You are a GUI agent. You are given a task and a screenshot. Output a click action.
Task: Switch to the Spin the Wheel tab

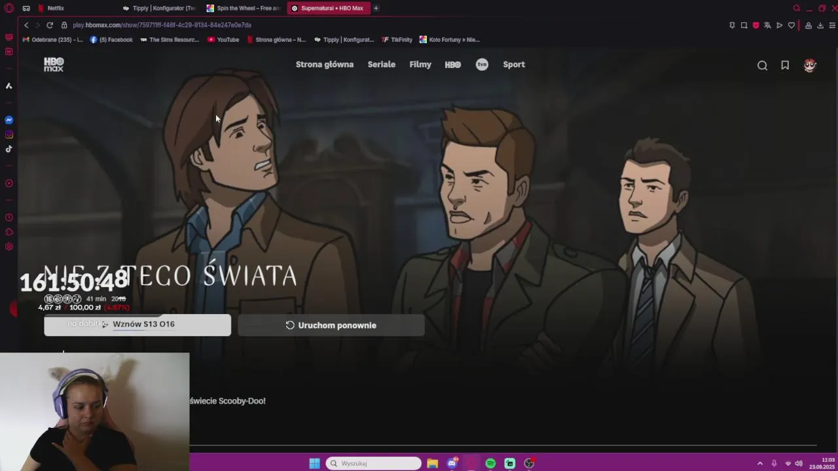243,8
